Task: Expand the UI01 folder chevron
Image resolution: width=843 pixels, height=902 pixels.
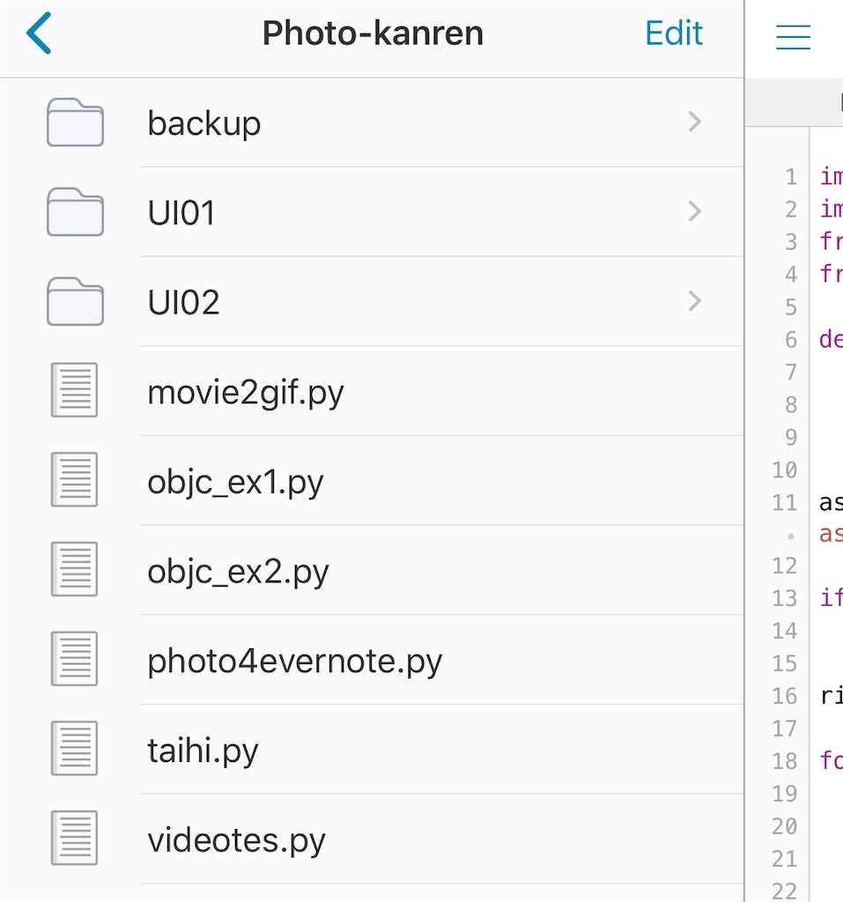Action: (x=694, y=211)
